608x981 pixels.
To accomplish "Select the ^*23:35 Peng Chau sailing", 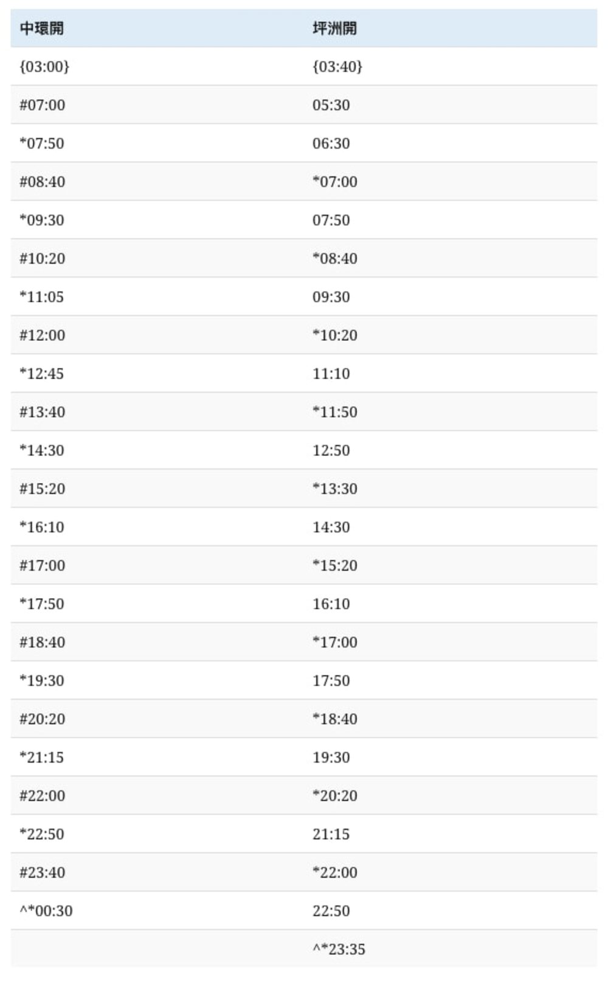I will (339, 949).
